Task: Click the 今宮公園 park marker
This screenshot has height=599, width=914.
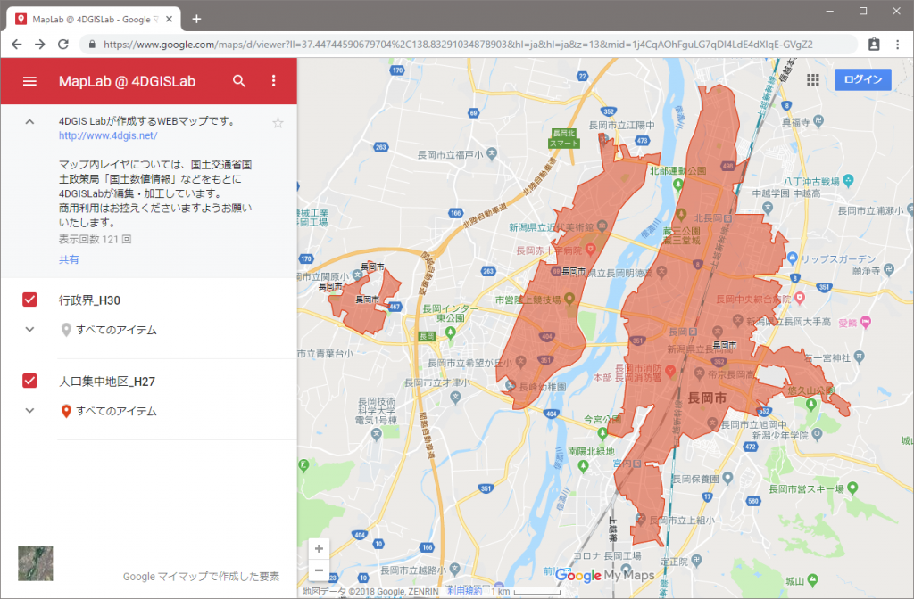Action: click(602, 432)
